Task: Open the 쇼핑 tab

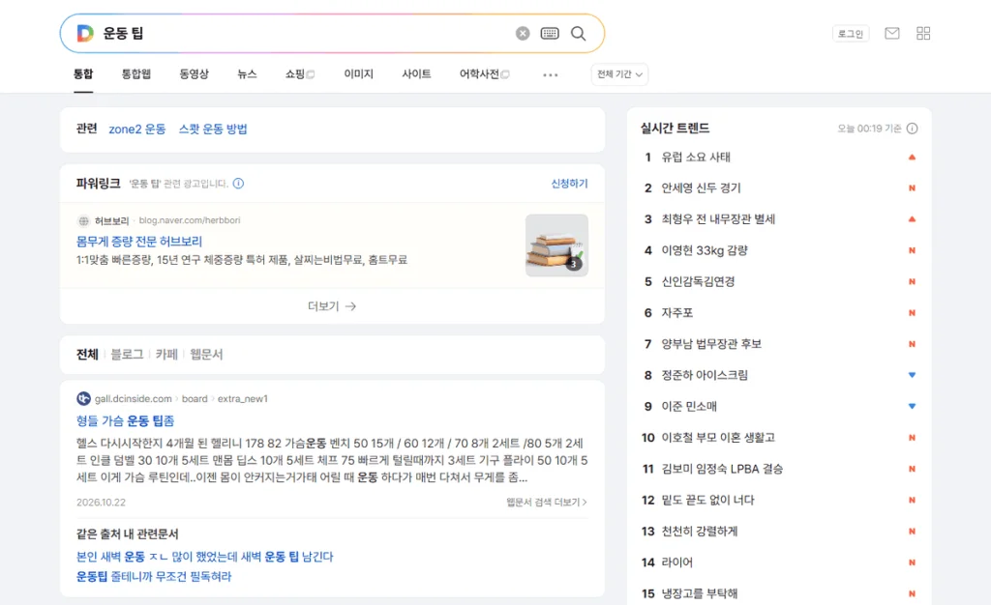Action: (300, 74)
